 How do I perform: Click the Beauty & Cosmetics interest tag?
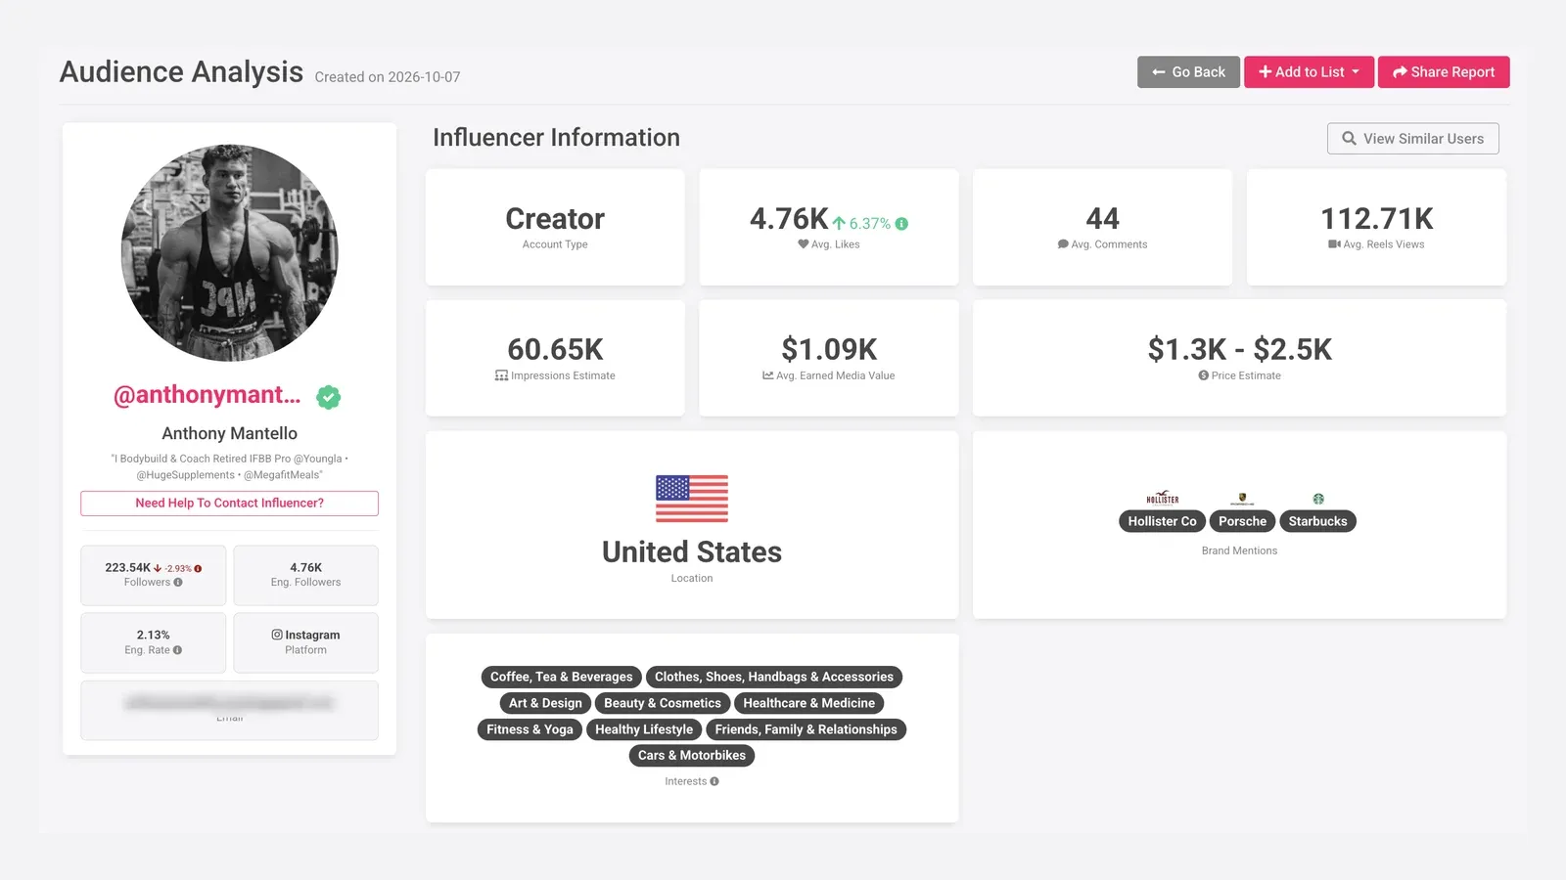[662, 703]
